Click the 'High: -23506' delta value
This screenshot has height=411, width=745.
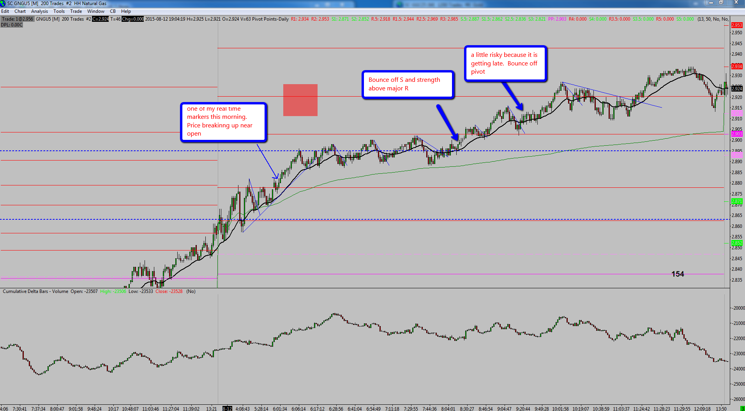click(113, 291)
